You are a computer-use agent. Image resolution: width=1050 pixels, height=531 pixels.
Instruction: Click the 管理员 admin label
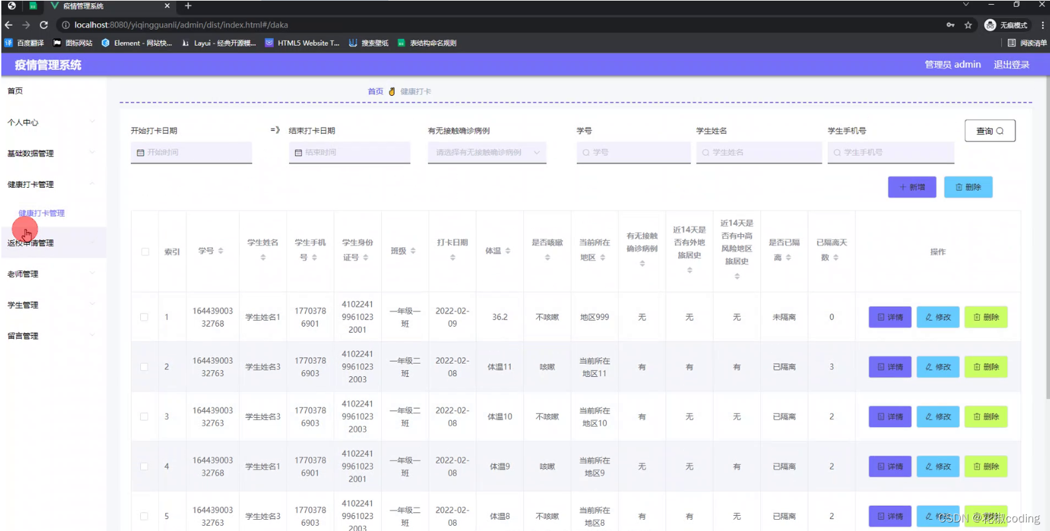point(952,65)
